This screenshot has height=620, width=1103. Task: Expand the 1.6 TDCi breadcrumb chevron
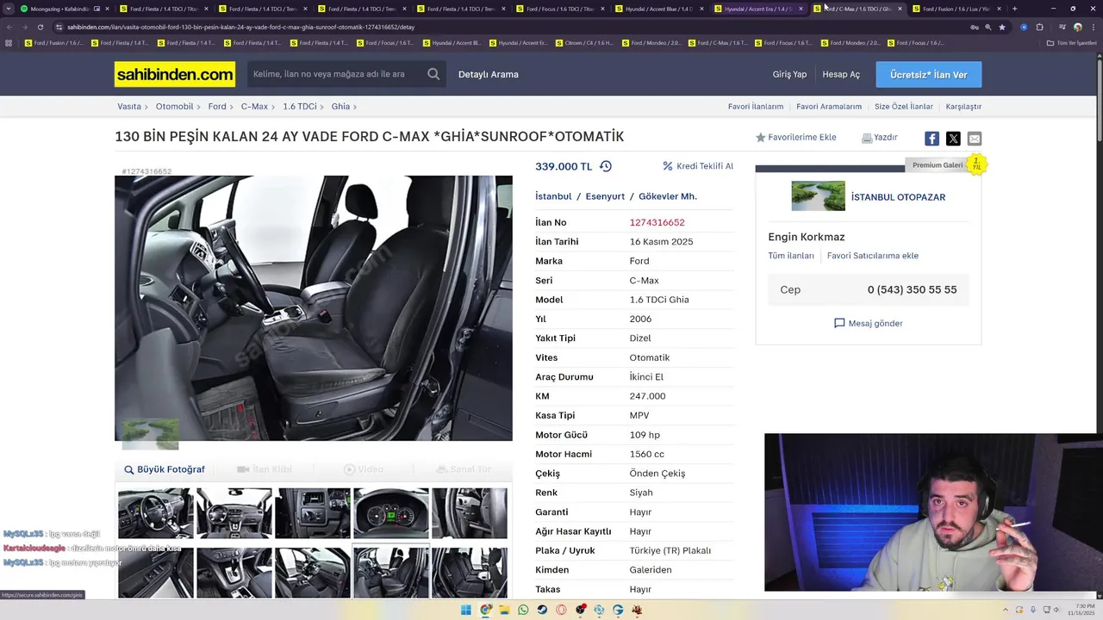click(x=323, y=107)
